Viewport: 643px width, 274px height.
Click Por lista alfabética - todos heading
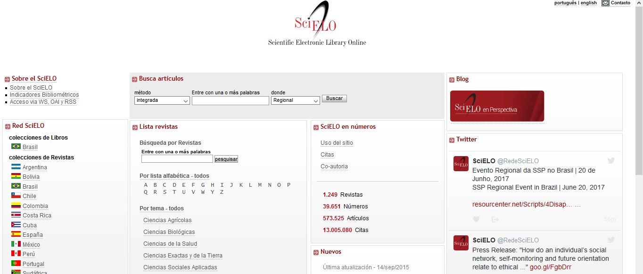174,176
